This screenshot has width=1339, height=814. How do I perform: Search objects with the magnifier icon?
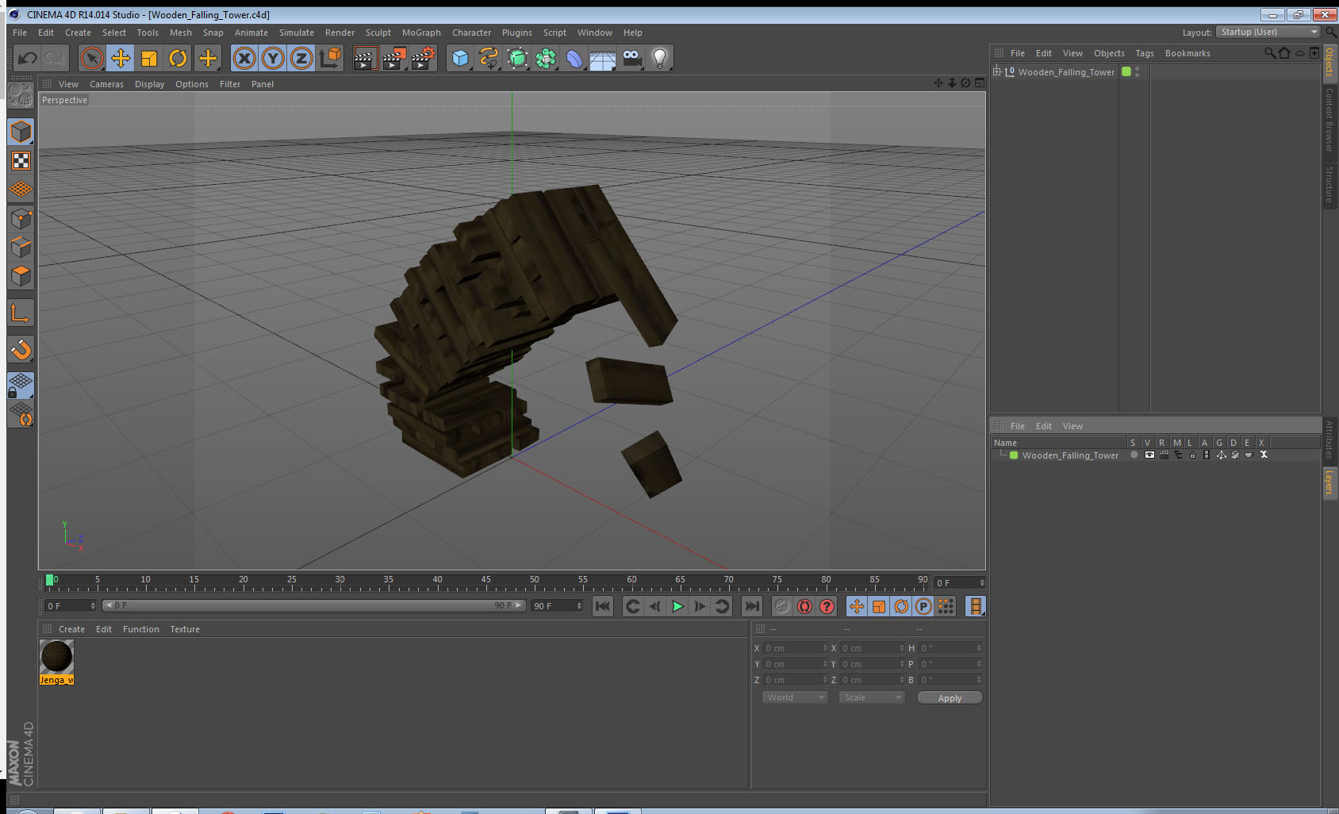(x=1269, y=53)
